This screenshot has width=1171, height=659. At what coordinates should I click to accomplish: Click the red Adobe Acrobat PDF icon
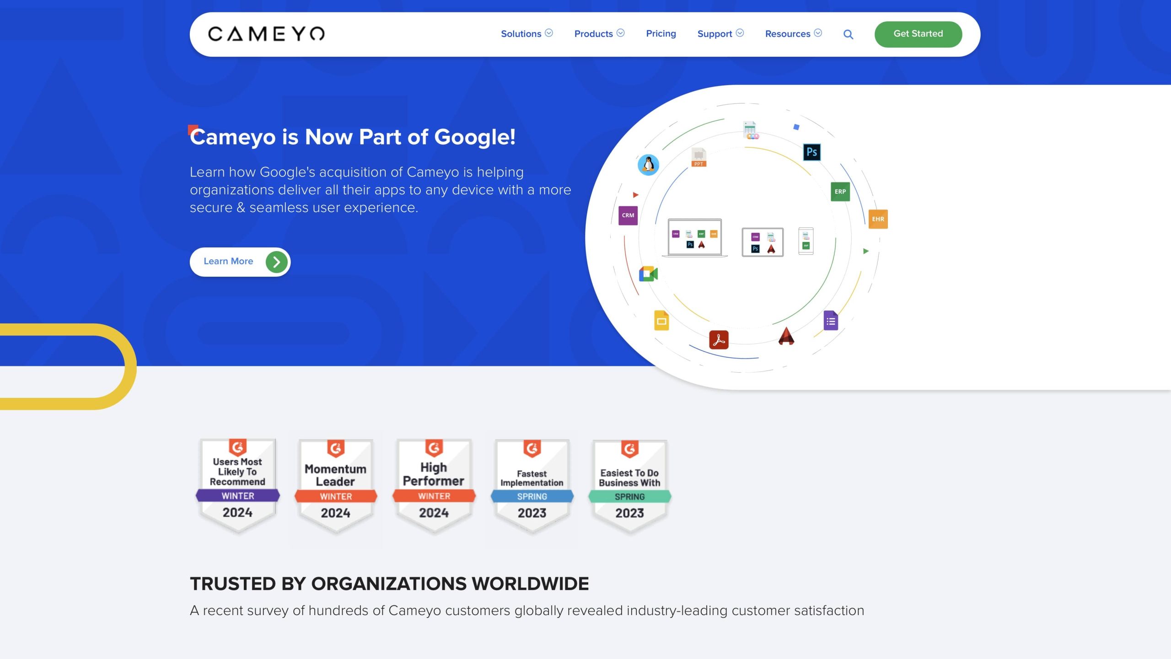(x=719, y=340)
